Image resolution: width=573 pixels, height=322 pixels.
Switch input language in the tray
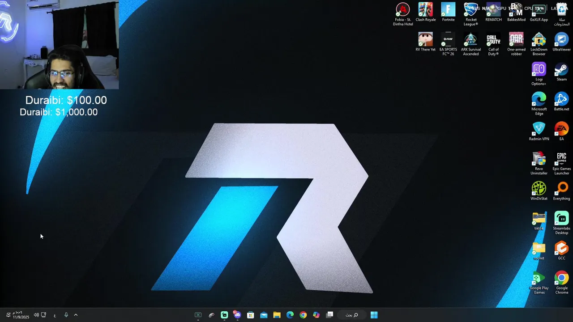click(x=55, y=315)
